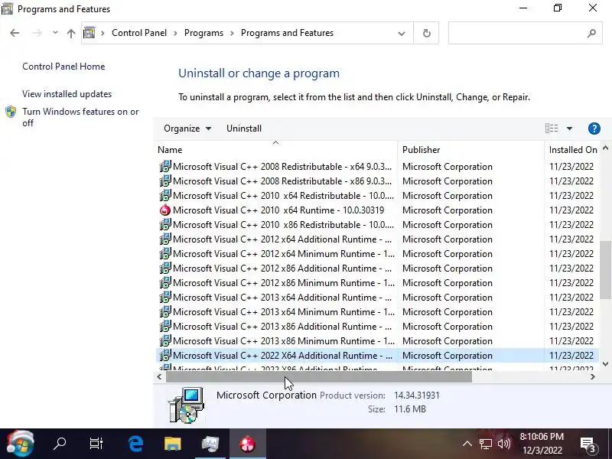Refresh the Programs and Features list
The image size is (612, 459).
click(x=427, y=33)
